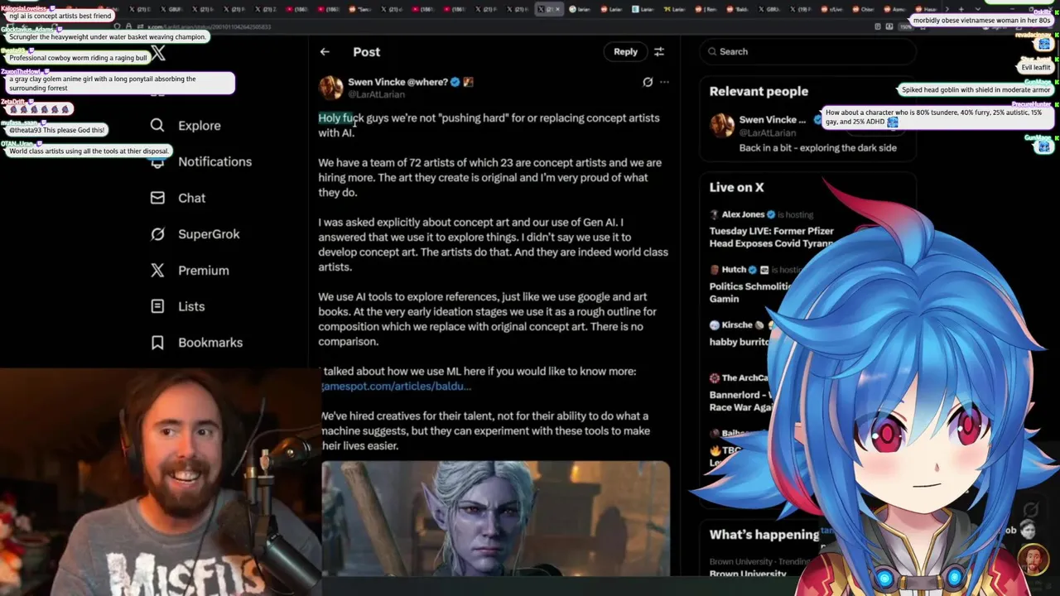Open the gamespot.com/articles/baldu... link
The height and width of the screenshot is (596, 1060).
pos(396,387)
